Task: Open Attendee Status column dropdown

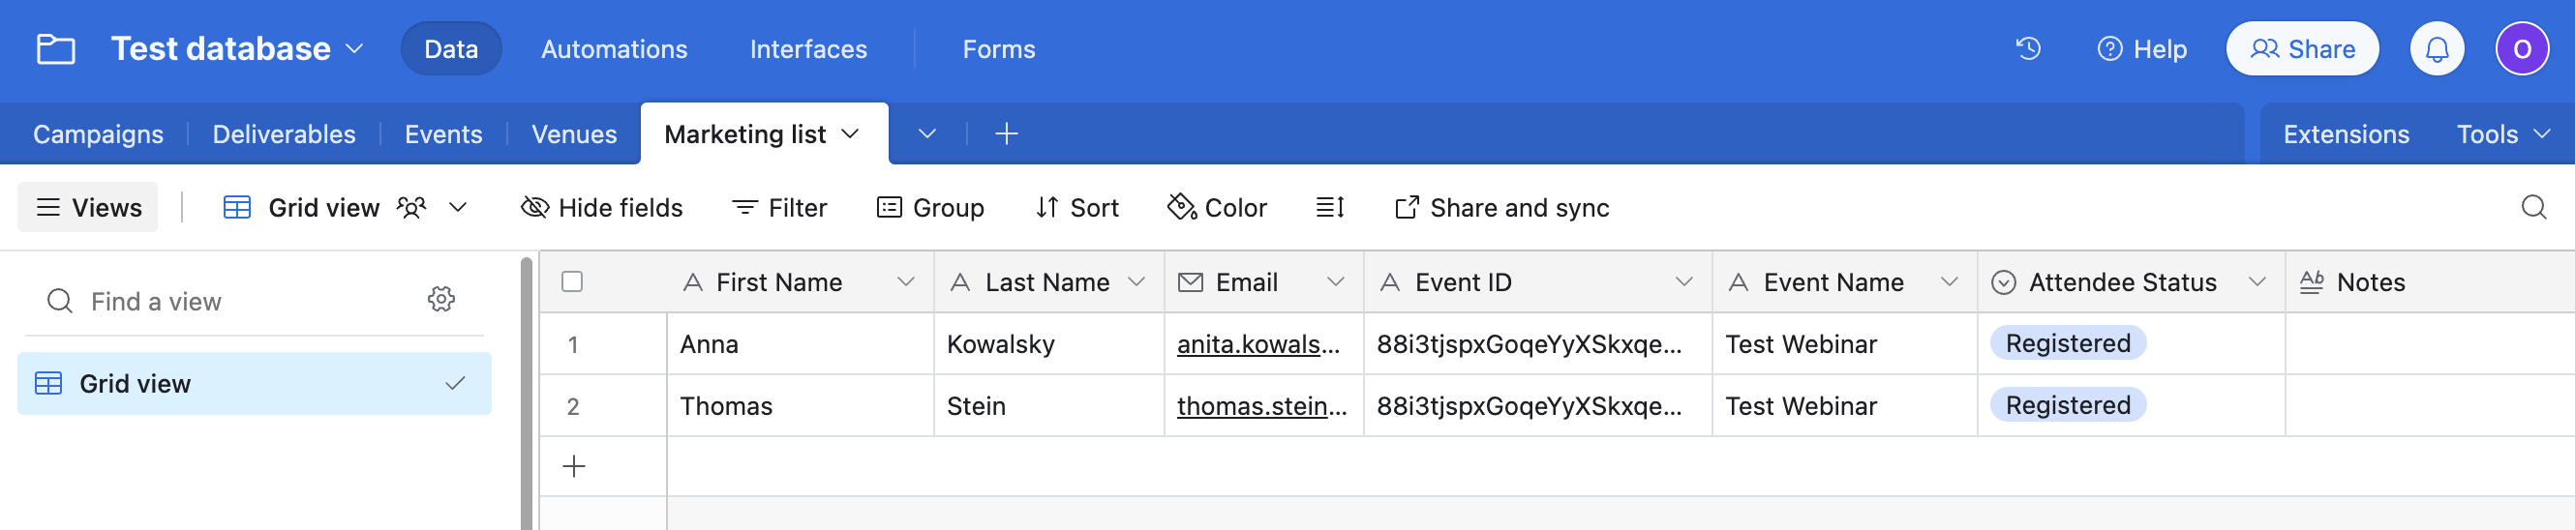Action: (x=2257, y=282)
